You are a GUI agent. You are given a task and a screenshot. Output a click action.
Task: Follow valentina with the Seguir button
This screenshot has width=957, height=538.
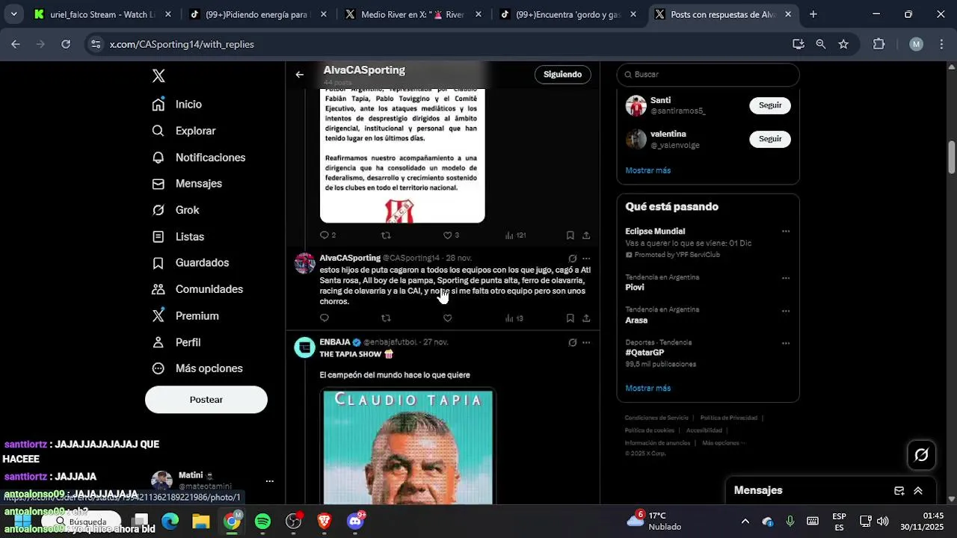coord(770,139)
